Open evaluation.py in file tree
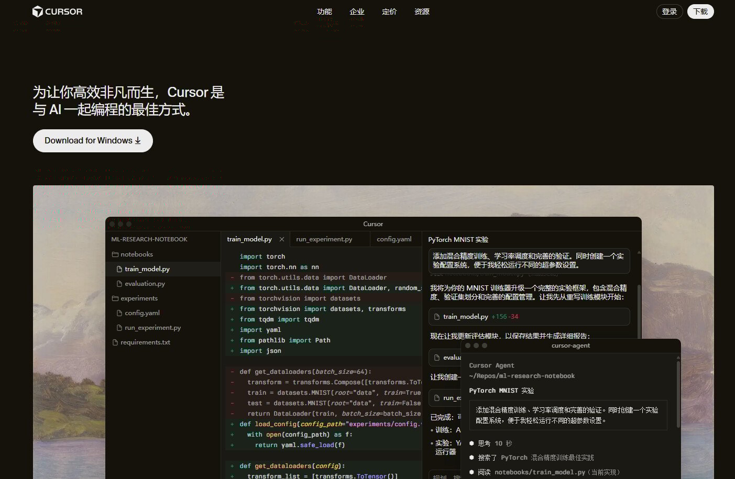 click(163, 284)
